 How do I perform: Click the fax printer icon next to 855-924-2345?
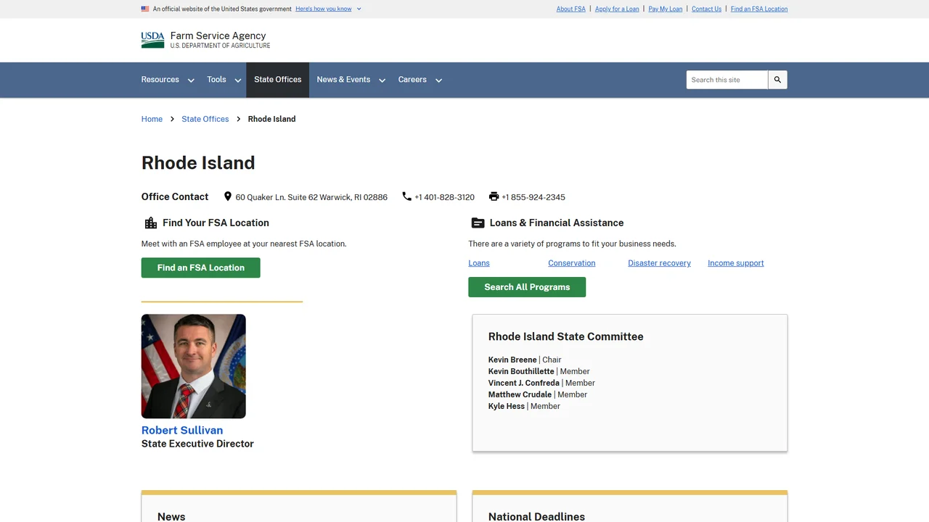tap(494, 196)
